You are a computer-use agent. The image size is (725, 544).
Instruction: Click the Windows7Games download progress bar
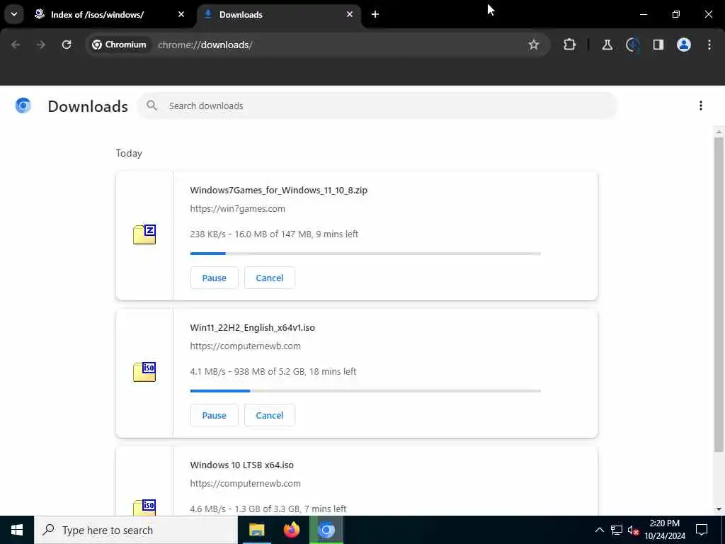(x=365, y=254)
